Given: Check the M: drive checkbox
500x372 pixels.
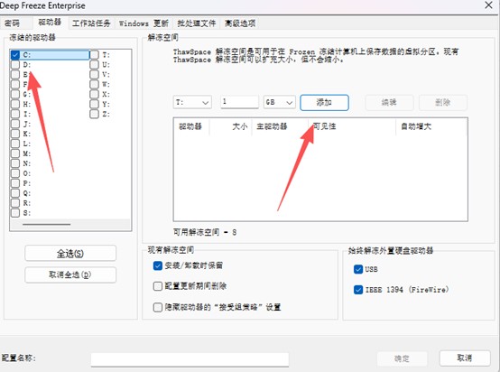Looking at the screenshot, I should click(15, 153).
